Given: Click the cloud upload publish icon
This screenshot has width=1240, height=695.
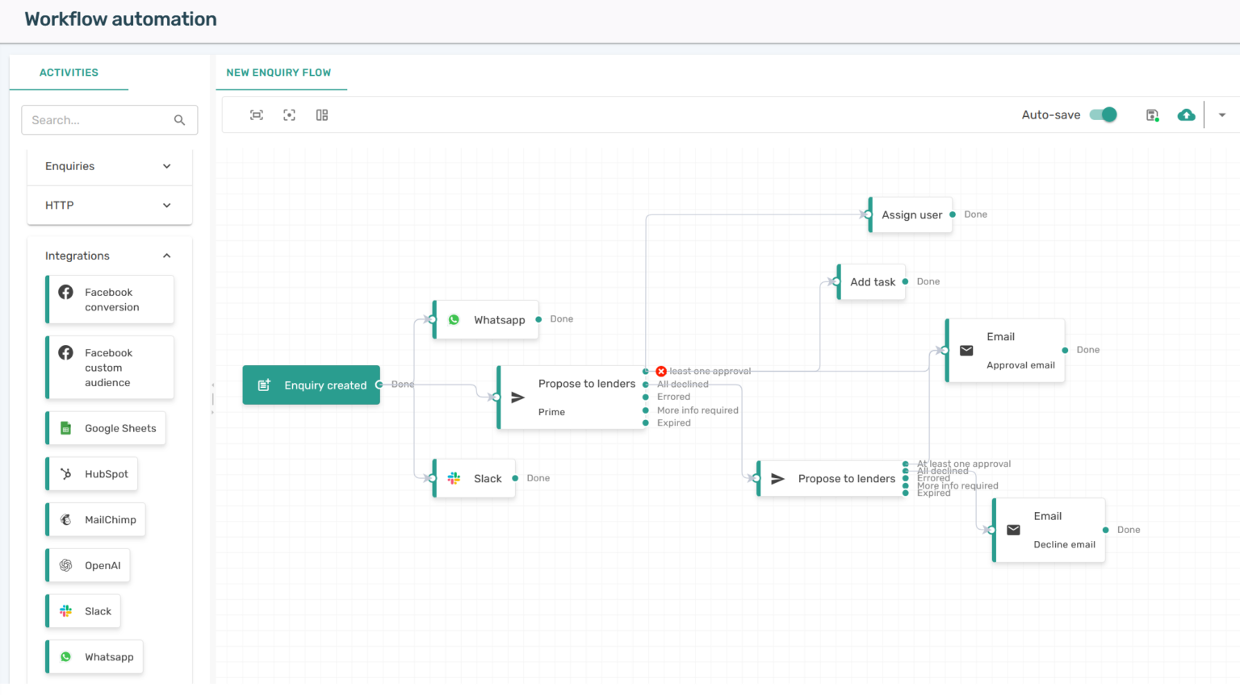Looking at the screenshot, I should [x=1186, y=115].
